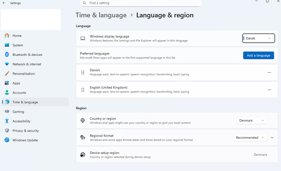This screenshot has width=281, height=171.
Task: Click the Windows Update sync icon
Action: point(7,140)
